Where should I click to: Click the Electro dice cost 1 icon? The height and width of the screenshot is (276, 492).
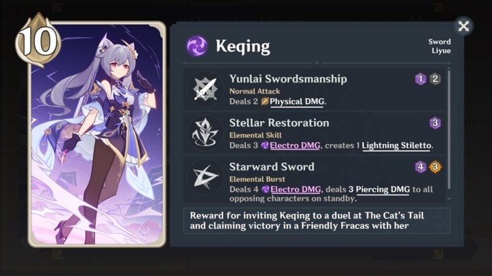point(420,79)
